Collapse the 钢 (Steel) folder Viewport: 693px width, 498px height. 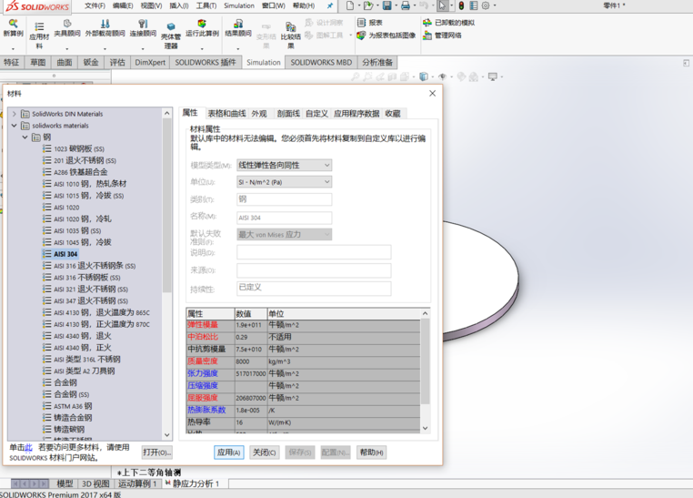(x=25, y=137)
